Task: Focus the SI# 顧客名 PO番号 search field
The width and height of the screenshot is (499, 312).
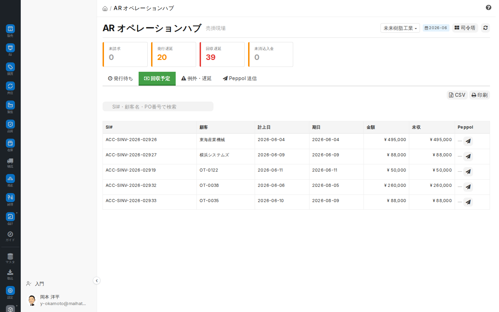Action: click(158, 106)
